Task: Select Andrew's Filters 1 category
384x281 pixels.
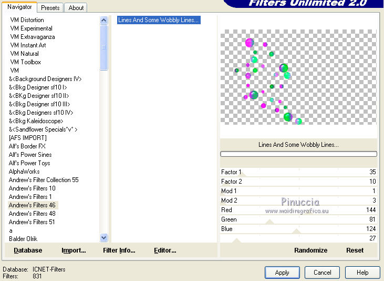Action: click(30, 197)
